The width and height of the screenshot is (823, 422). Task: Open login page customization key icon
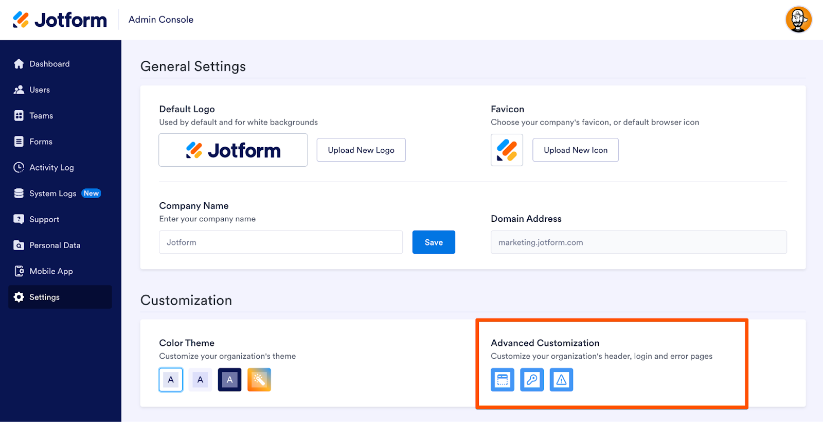(x=531, y=380)
